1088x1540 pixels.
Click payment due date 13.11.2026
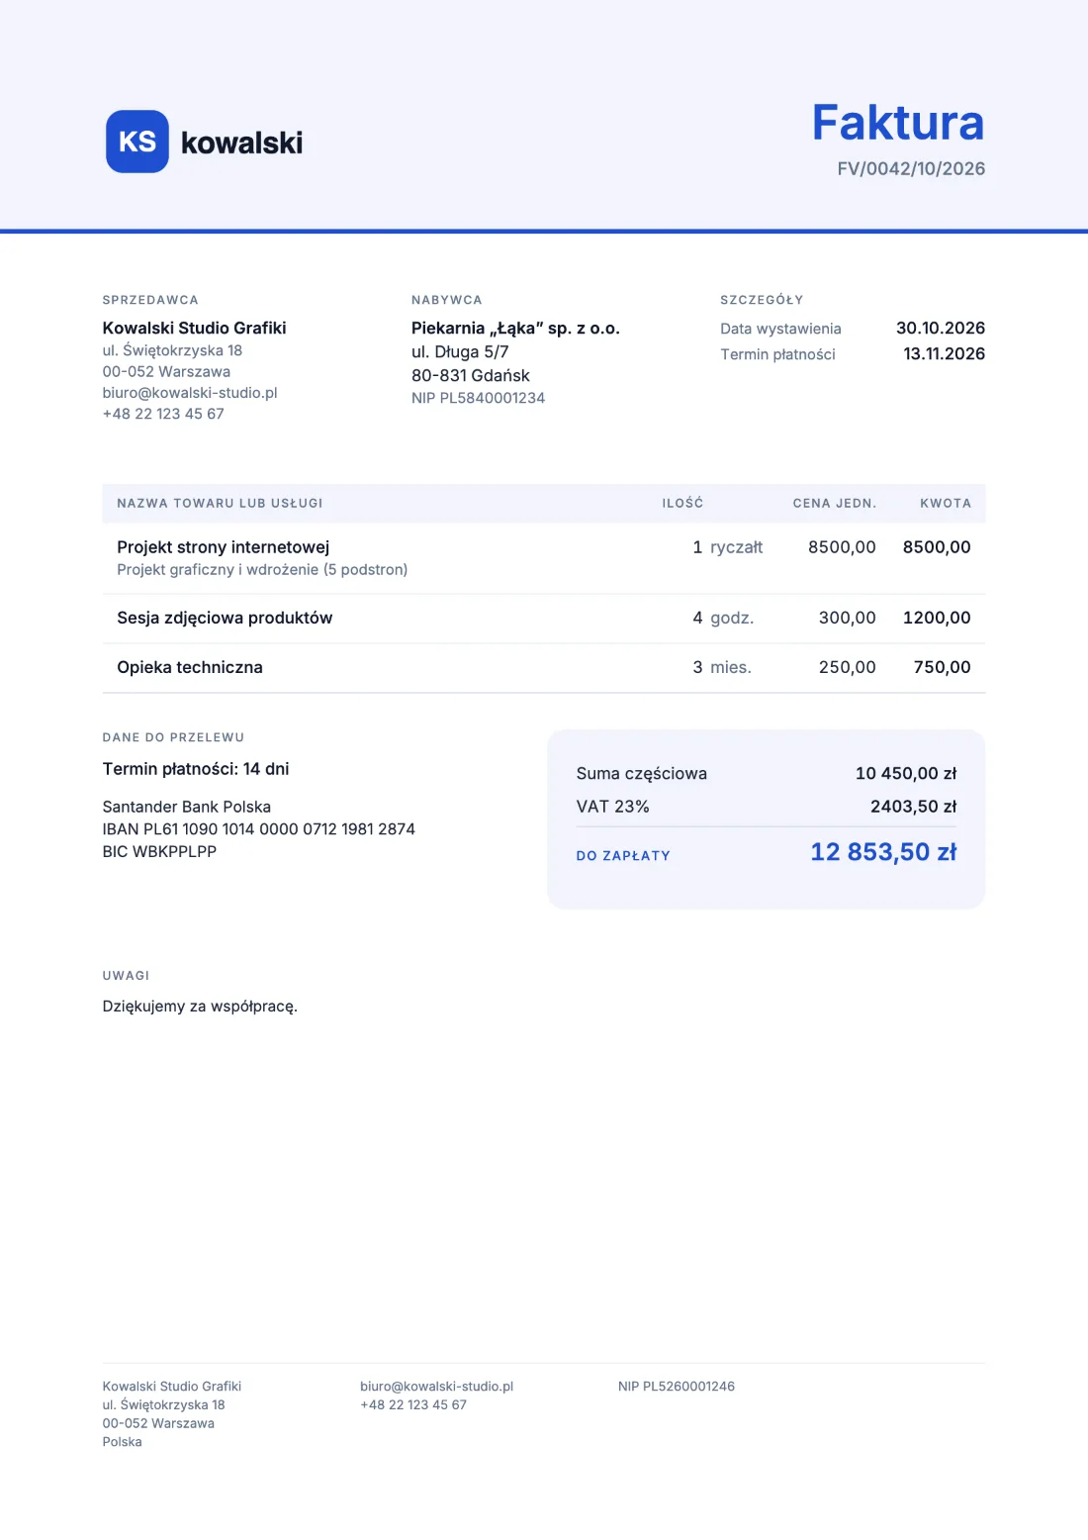[945, 353]
